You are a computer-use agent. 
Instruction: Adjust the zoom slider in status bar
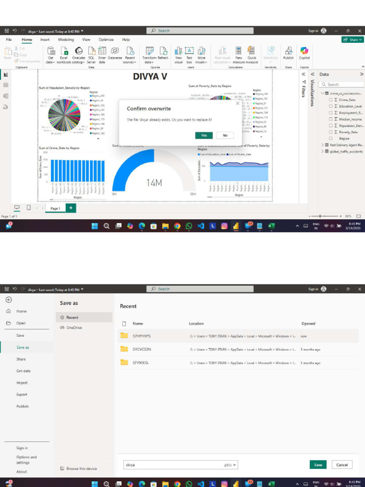(320, 216)
